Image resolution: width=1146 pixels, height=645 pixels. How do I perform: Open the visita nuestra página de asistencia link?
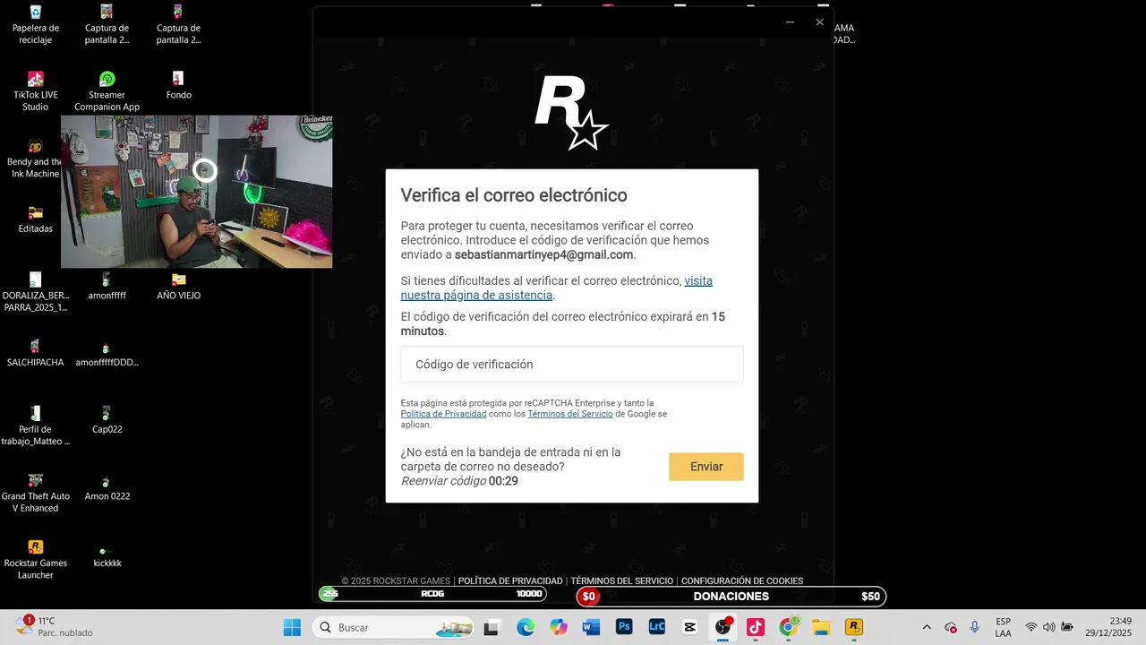(x=557, y=288)
